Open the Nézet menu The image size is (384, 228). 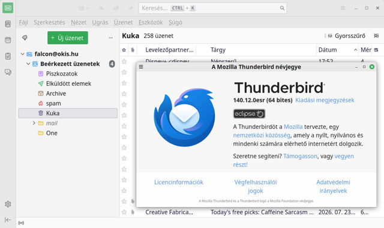79,22
